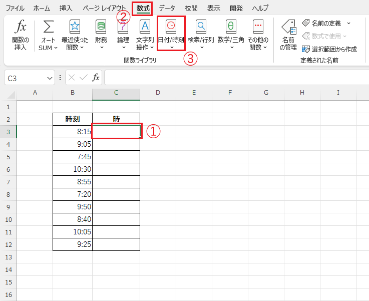Viewport: 369px width, 301px height.
Task: Select cell containing 9:05
Action: point(73,144)
